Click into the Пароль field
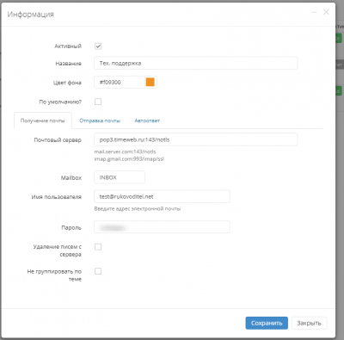Image resolution: width=344 pixels, height=340 pixels. pyautogui.click(x=162, y=227)
